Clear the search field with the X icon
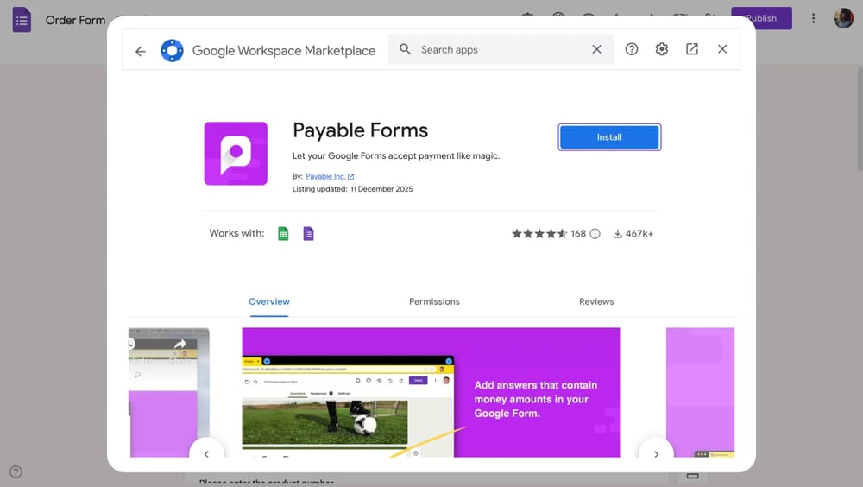This screenshot has width=863, height=487. click(x=596, y=50)
